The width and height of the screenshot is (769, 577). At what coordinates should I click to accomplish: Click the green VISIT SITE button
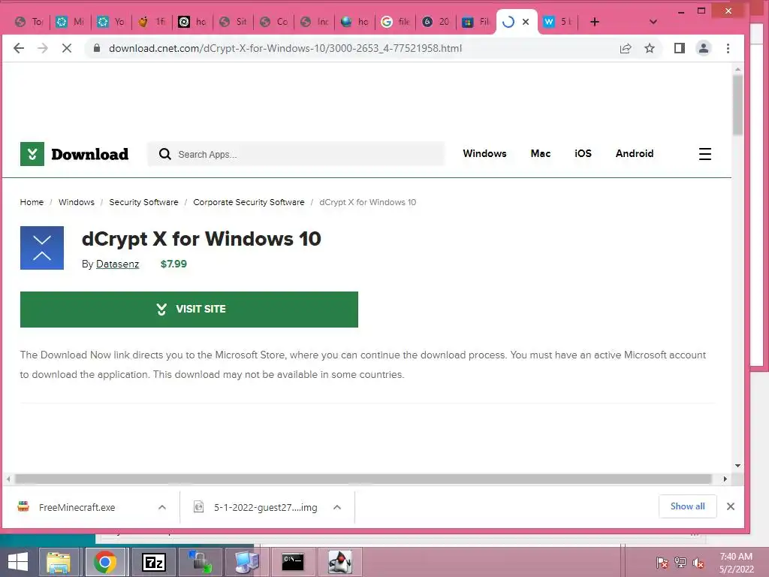[188, 309]
